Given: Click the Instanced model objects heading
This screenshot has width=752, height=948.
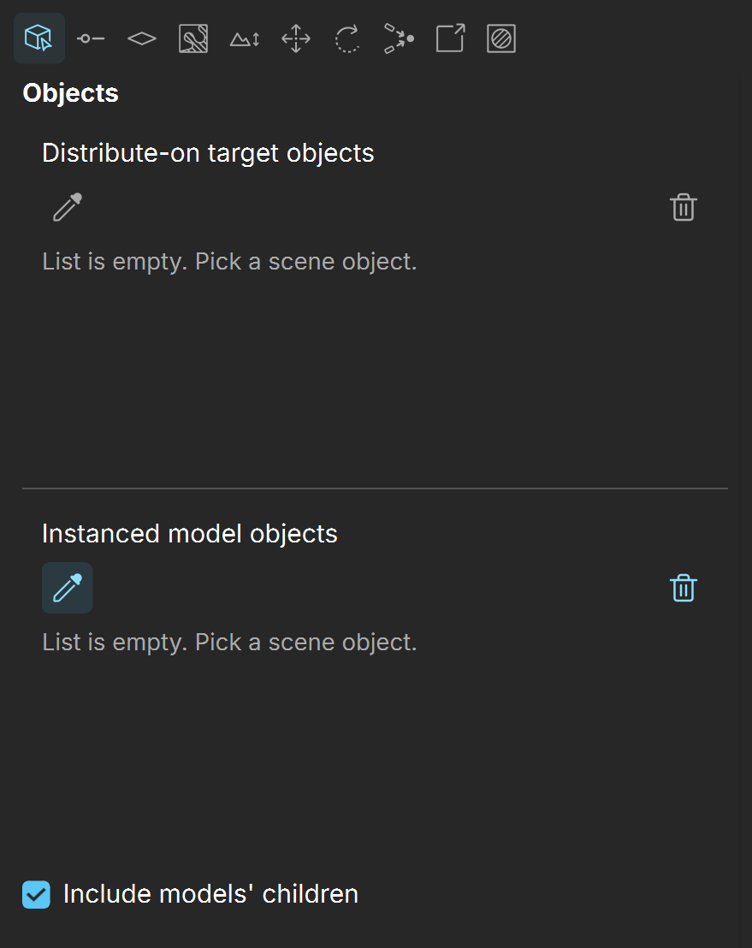Looking at the screenshot, I should tap(190, 534).
